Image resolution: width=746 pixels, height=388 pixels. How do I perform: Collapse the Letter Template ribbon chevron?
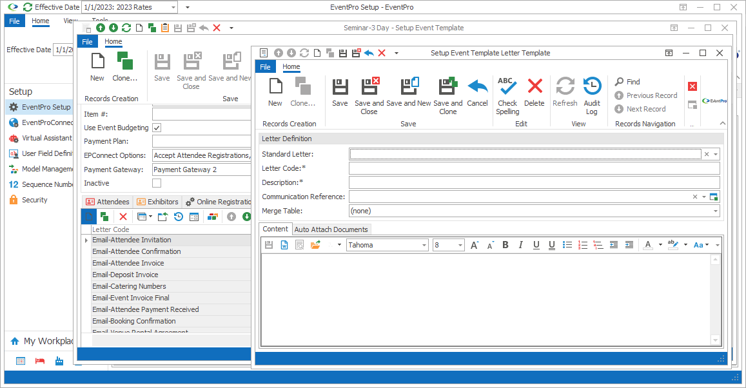723,123
